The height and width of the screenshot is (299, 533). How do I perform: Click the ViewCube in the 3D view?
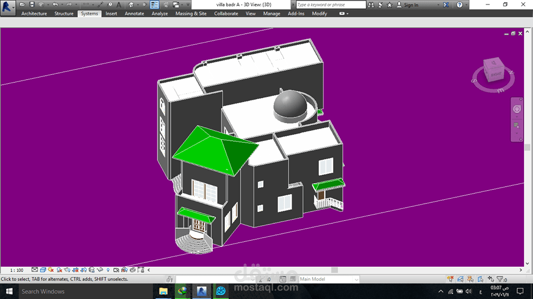pyautogui.click(x=494, y=72)
